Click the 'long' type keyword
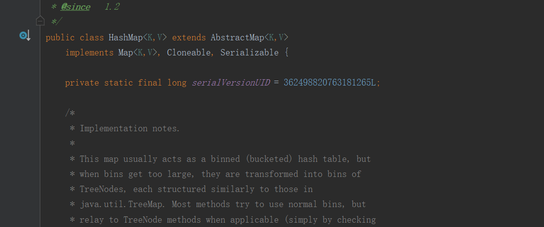This screenshot has width=544, height=227. [x=177, y=83]
